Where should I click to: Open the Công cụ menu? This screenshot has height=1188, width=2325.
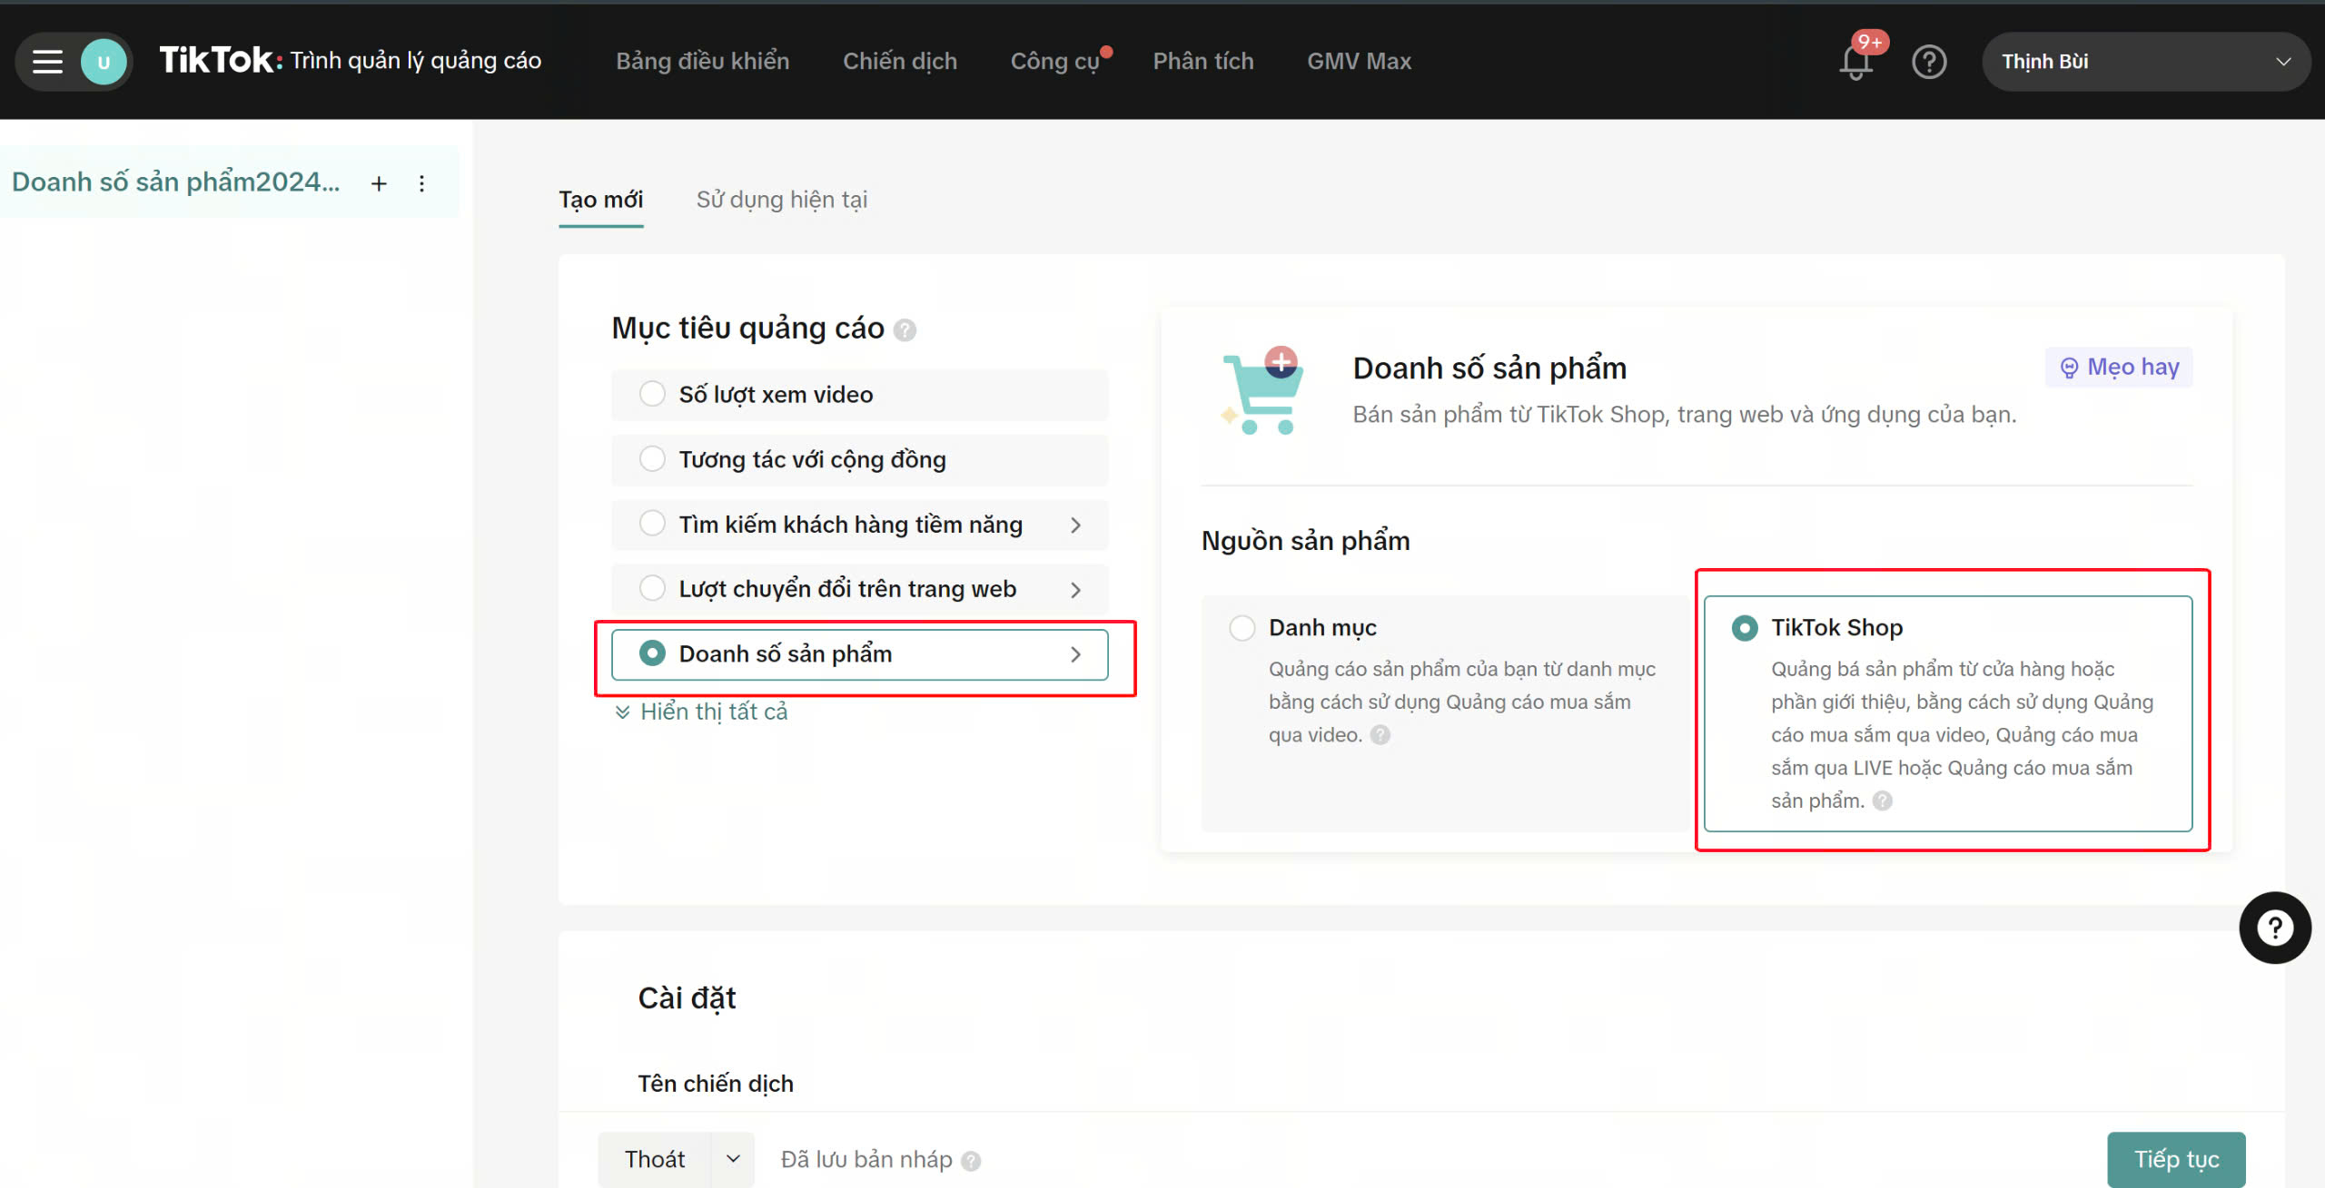pyautogui.click(x=1055, y=61)
